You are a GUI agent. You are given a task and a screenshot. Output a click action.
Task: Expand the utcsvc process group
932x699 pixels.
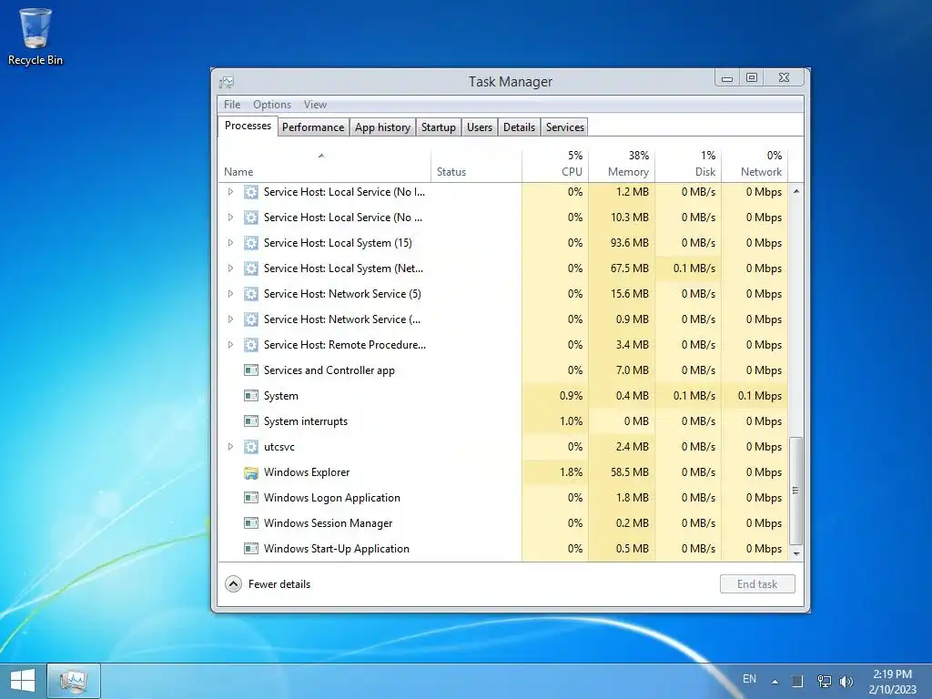click(230, 447)
